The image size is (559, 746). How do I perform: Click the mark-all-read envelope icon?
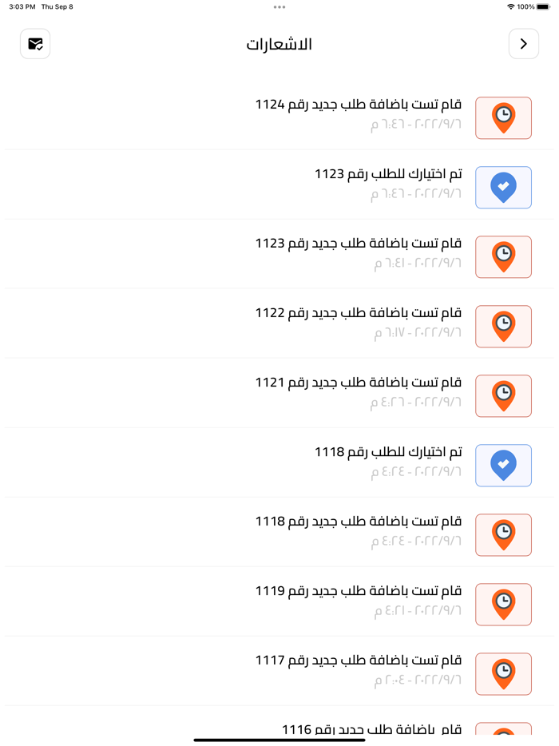34,44
